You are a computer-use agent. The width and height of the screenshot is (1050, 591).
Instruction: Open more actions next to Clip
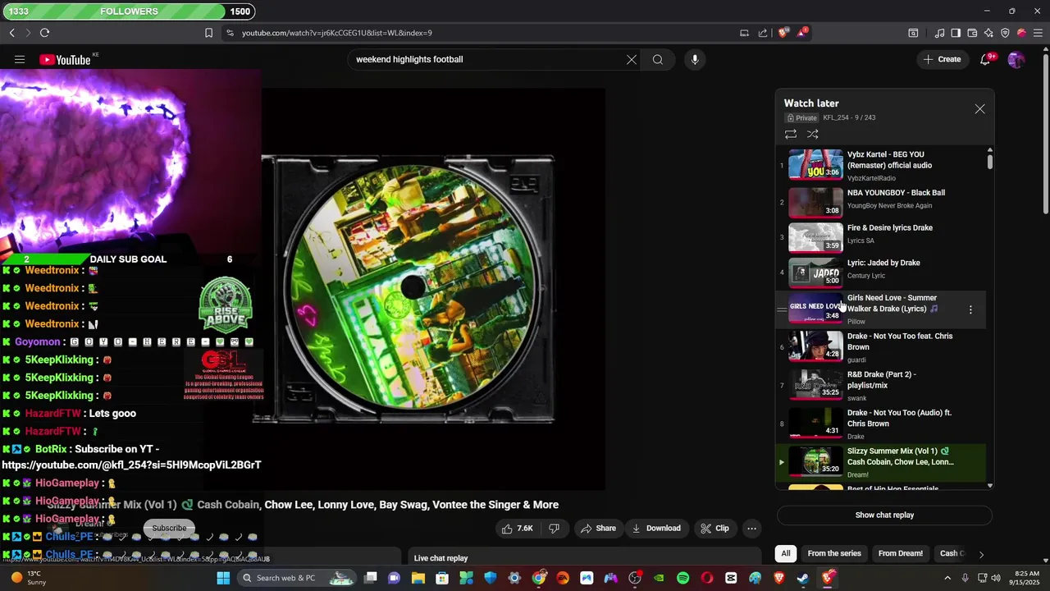point(751,529)
